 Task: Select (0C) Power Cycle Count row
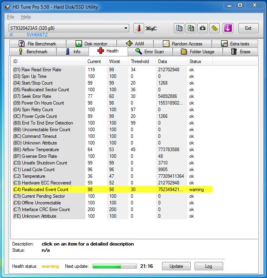tap(112, 116)
